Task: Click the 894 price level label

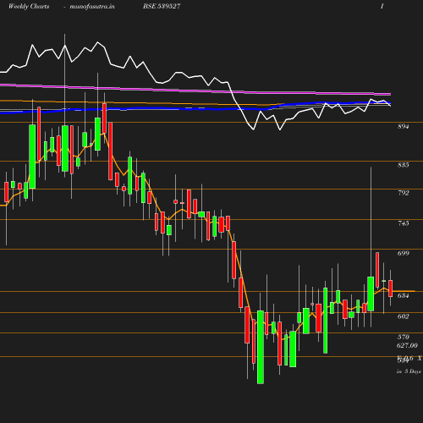Action: click(x=404, y=127)
